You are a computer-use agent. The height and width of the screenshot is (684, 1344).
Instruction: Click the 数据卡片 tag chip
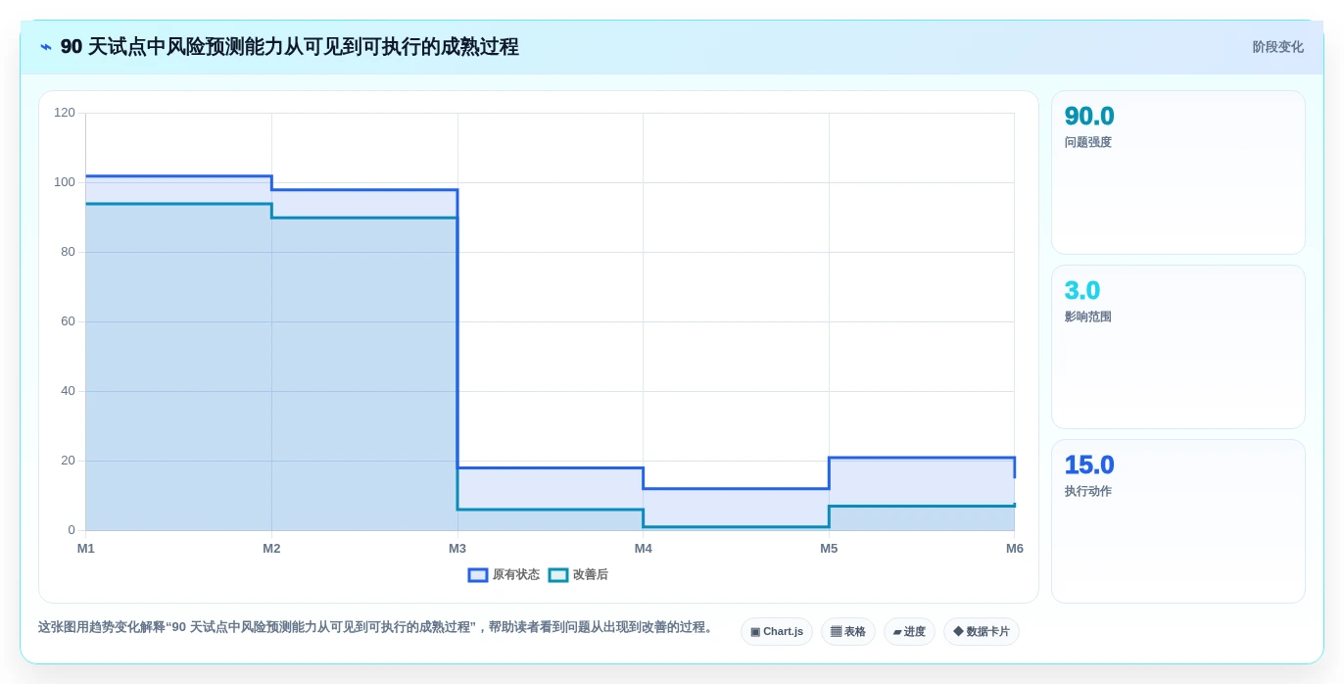(x=982, y=632)
